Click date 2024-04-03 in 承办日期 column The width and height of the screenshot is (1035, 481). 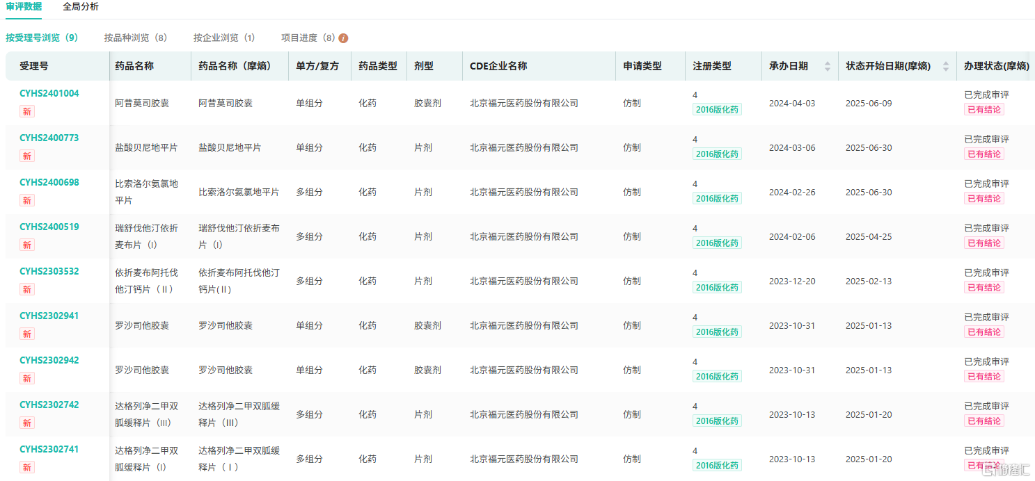(x=792, y=103)
